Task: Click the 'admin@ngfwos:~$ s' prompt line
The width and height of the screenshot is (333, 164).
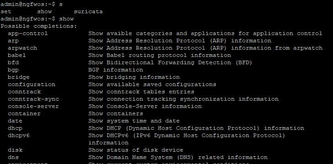Action: [x=32, y=4]
